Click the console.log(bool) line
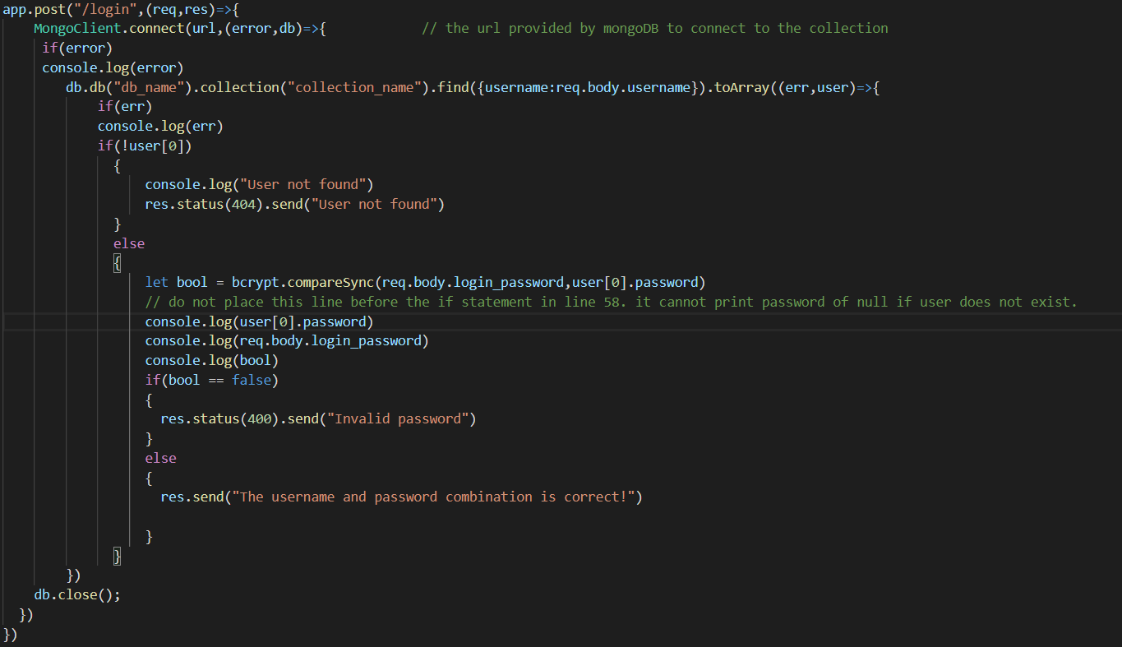The image size is (1122, 647). coord(212,360)
